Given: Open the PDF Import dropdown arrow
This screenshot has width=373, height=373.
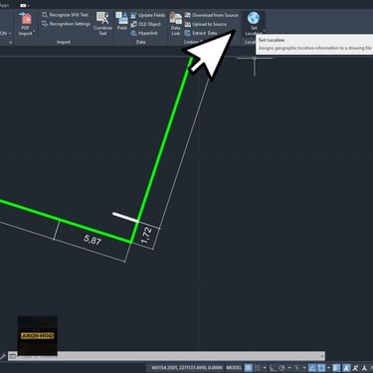Looking at the screenshot, I should pos(34,31).
